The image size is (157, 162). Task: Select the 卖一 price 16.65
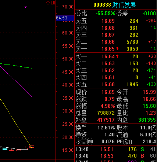[x=108, y=49]
